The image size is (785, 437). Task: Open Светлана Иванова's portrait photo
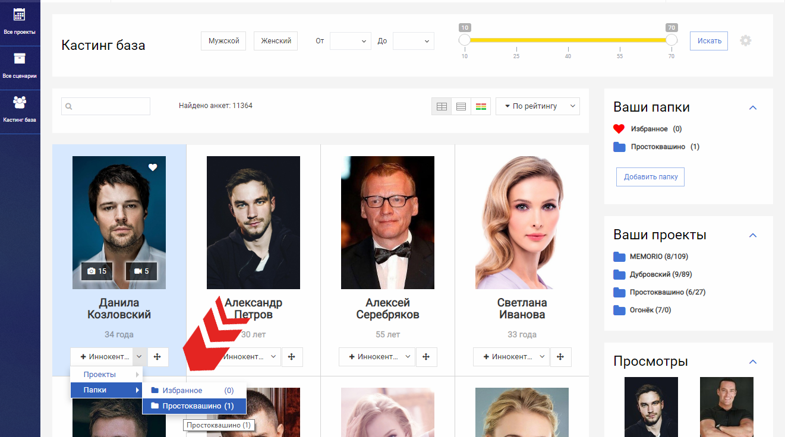522,223
